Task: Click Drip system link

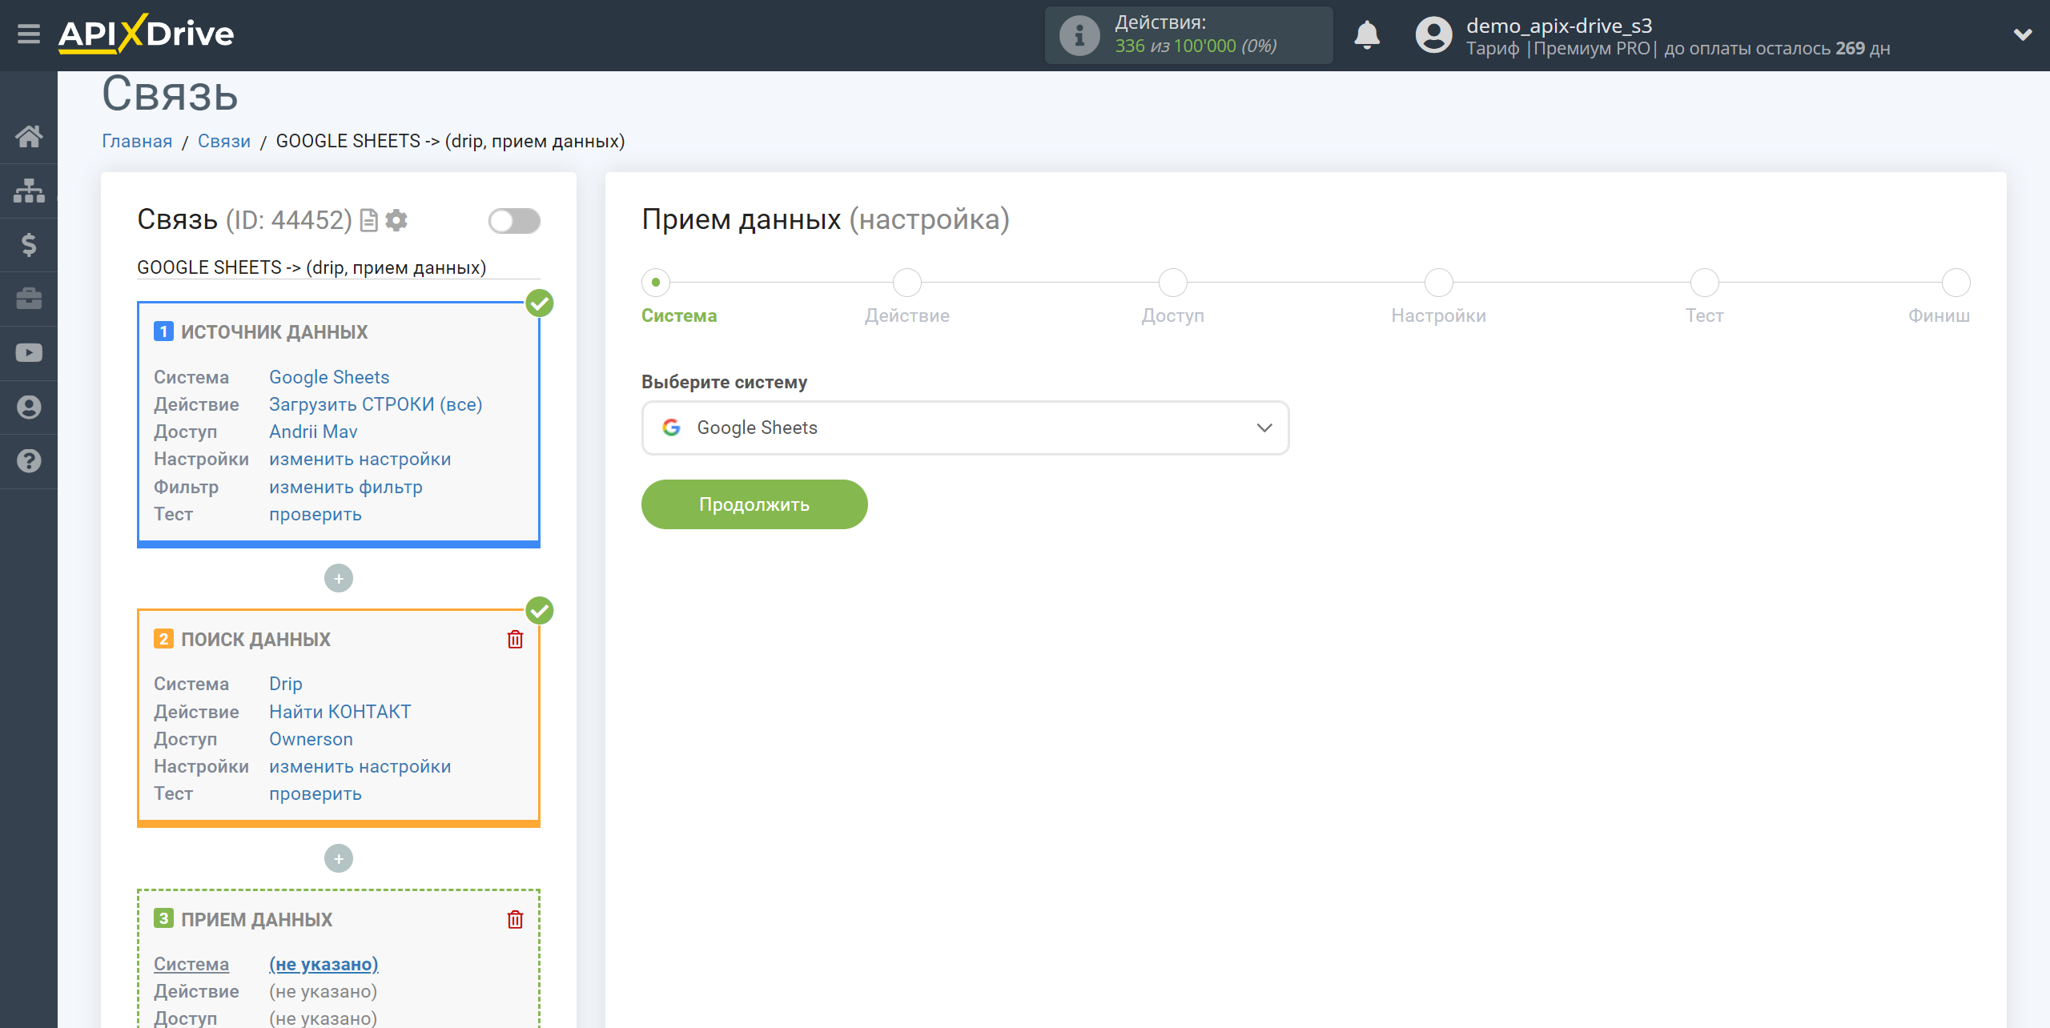Action: [286, 684]
